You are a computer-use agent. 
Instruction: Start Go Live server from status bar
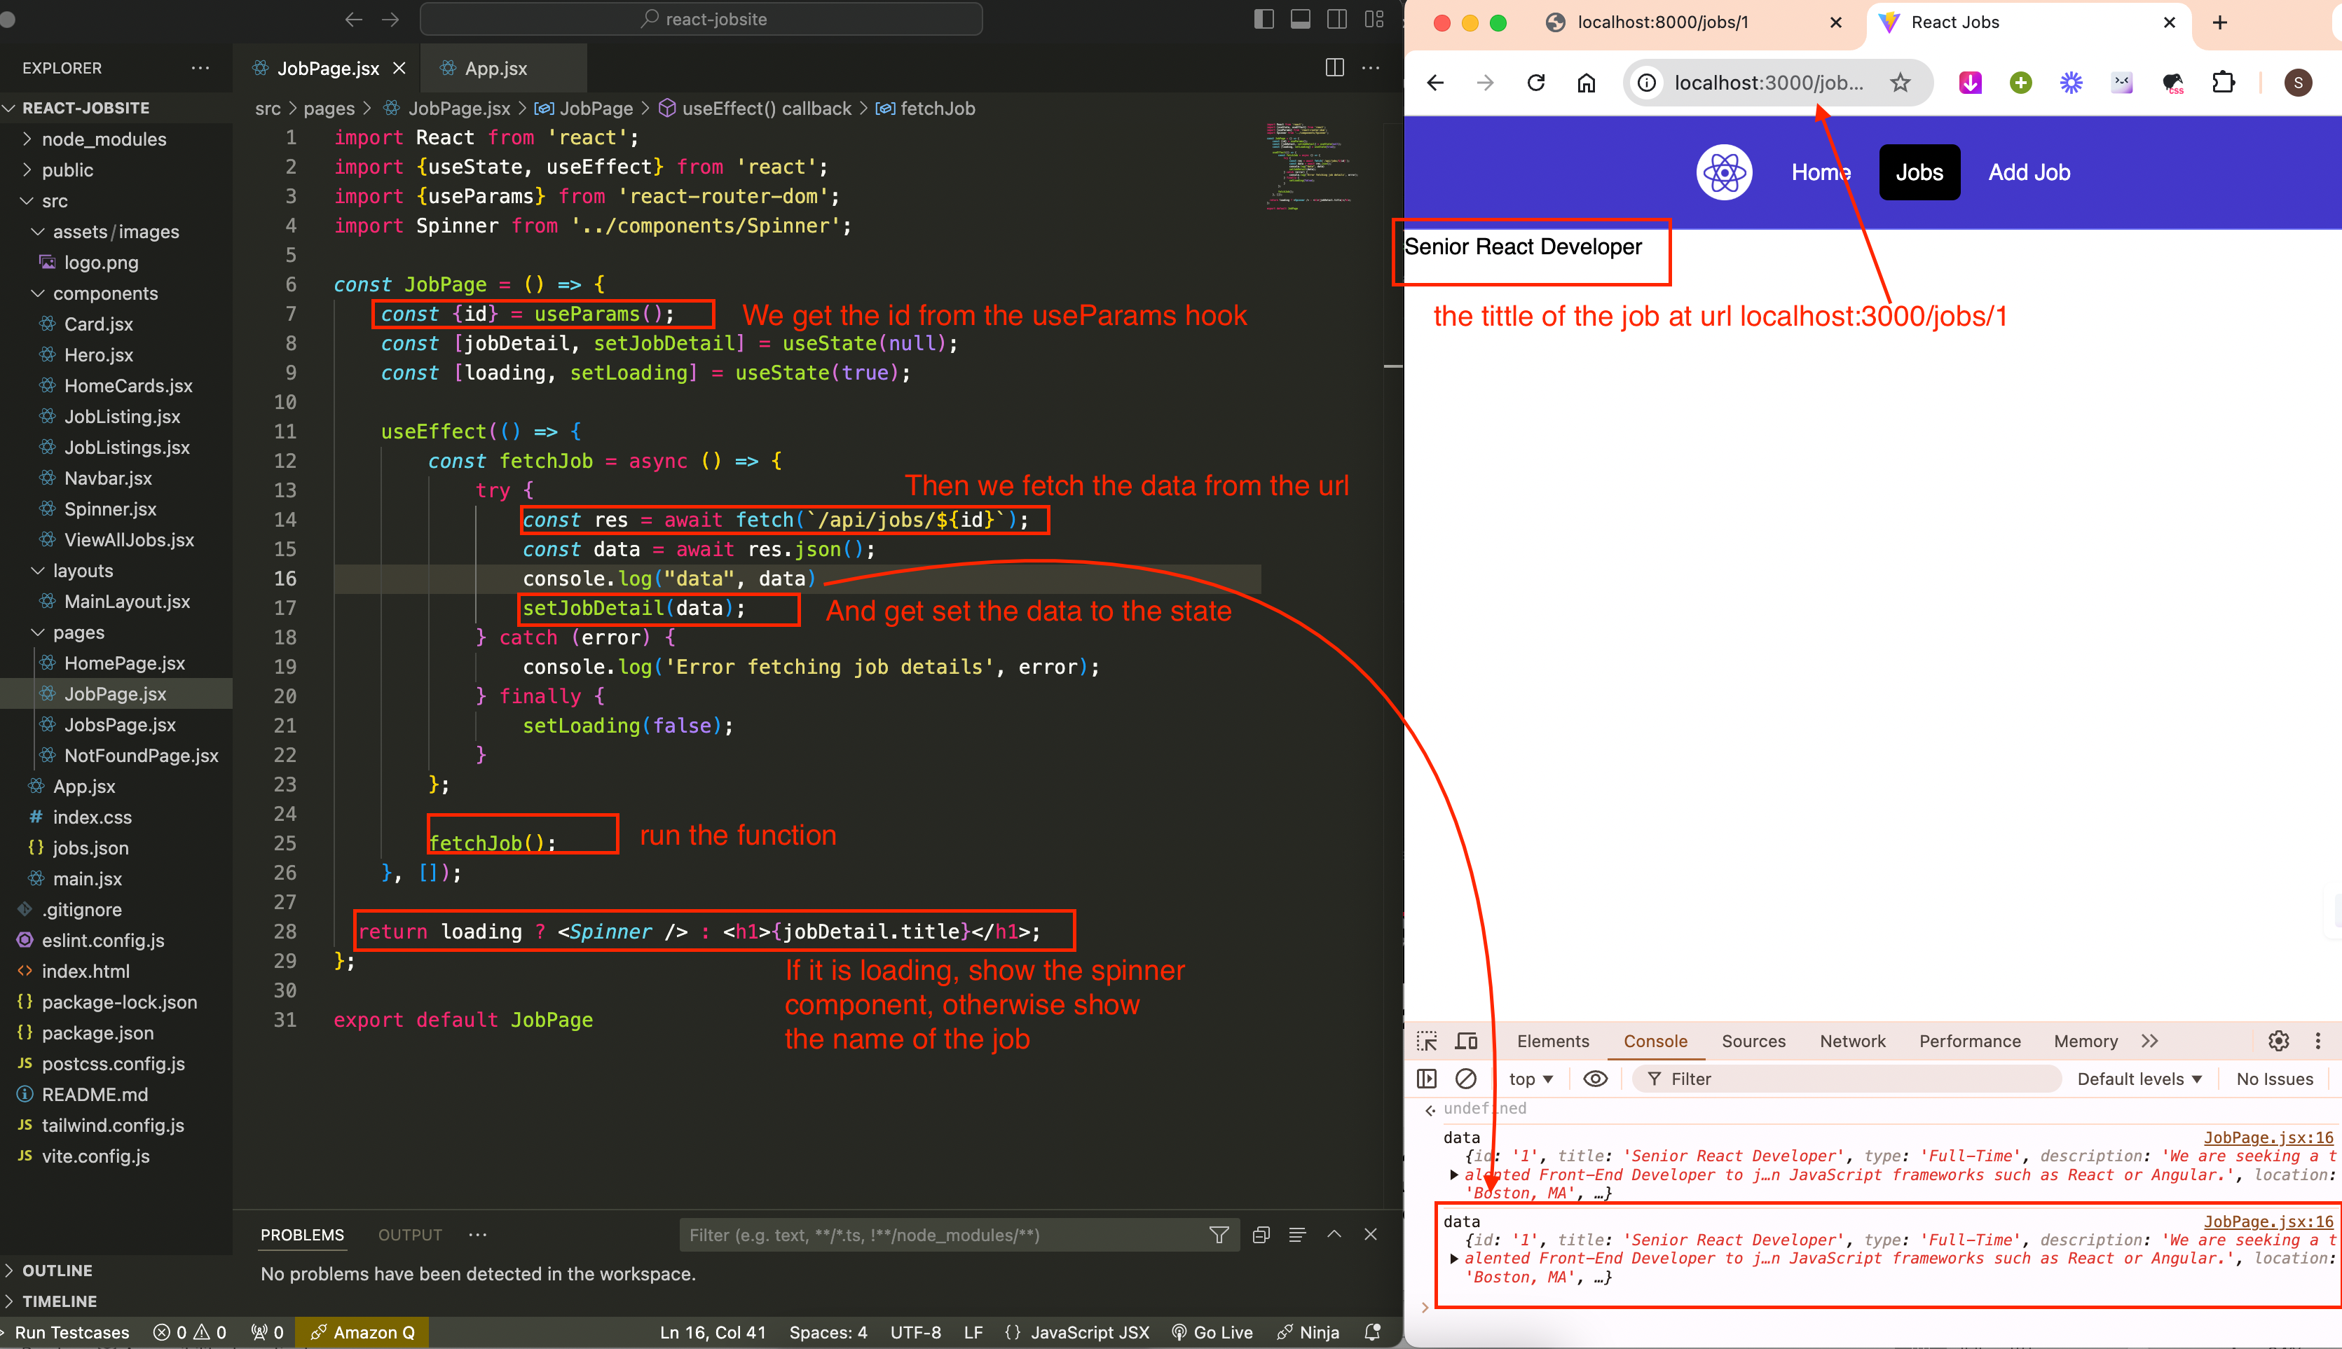pyautogui.click(x=1212, y=1332)
